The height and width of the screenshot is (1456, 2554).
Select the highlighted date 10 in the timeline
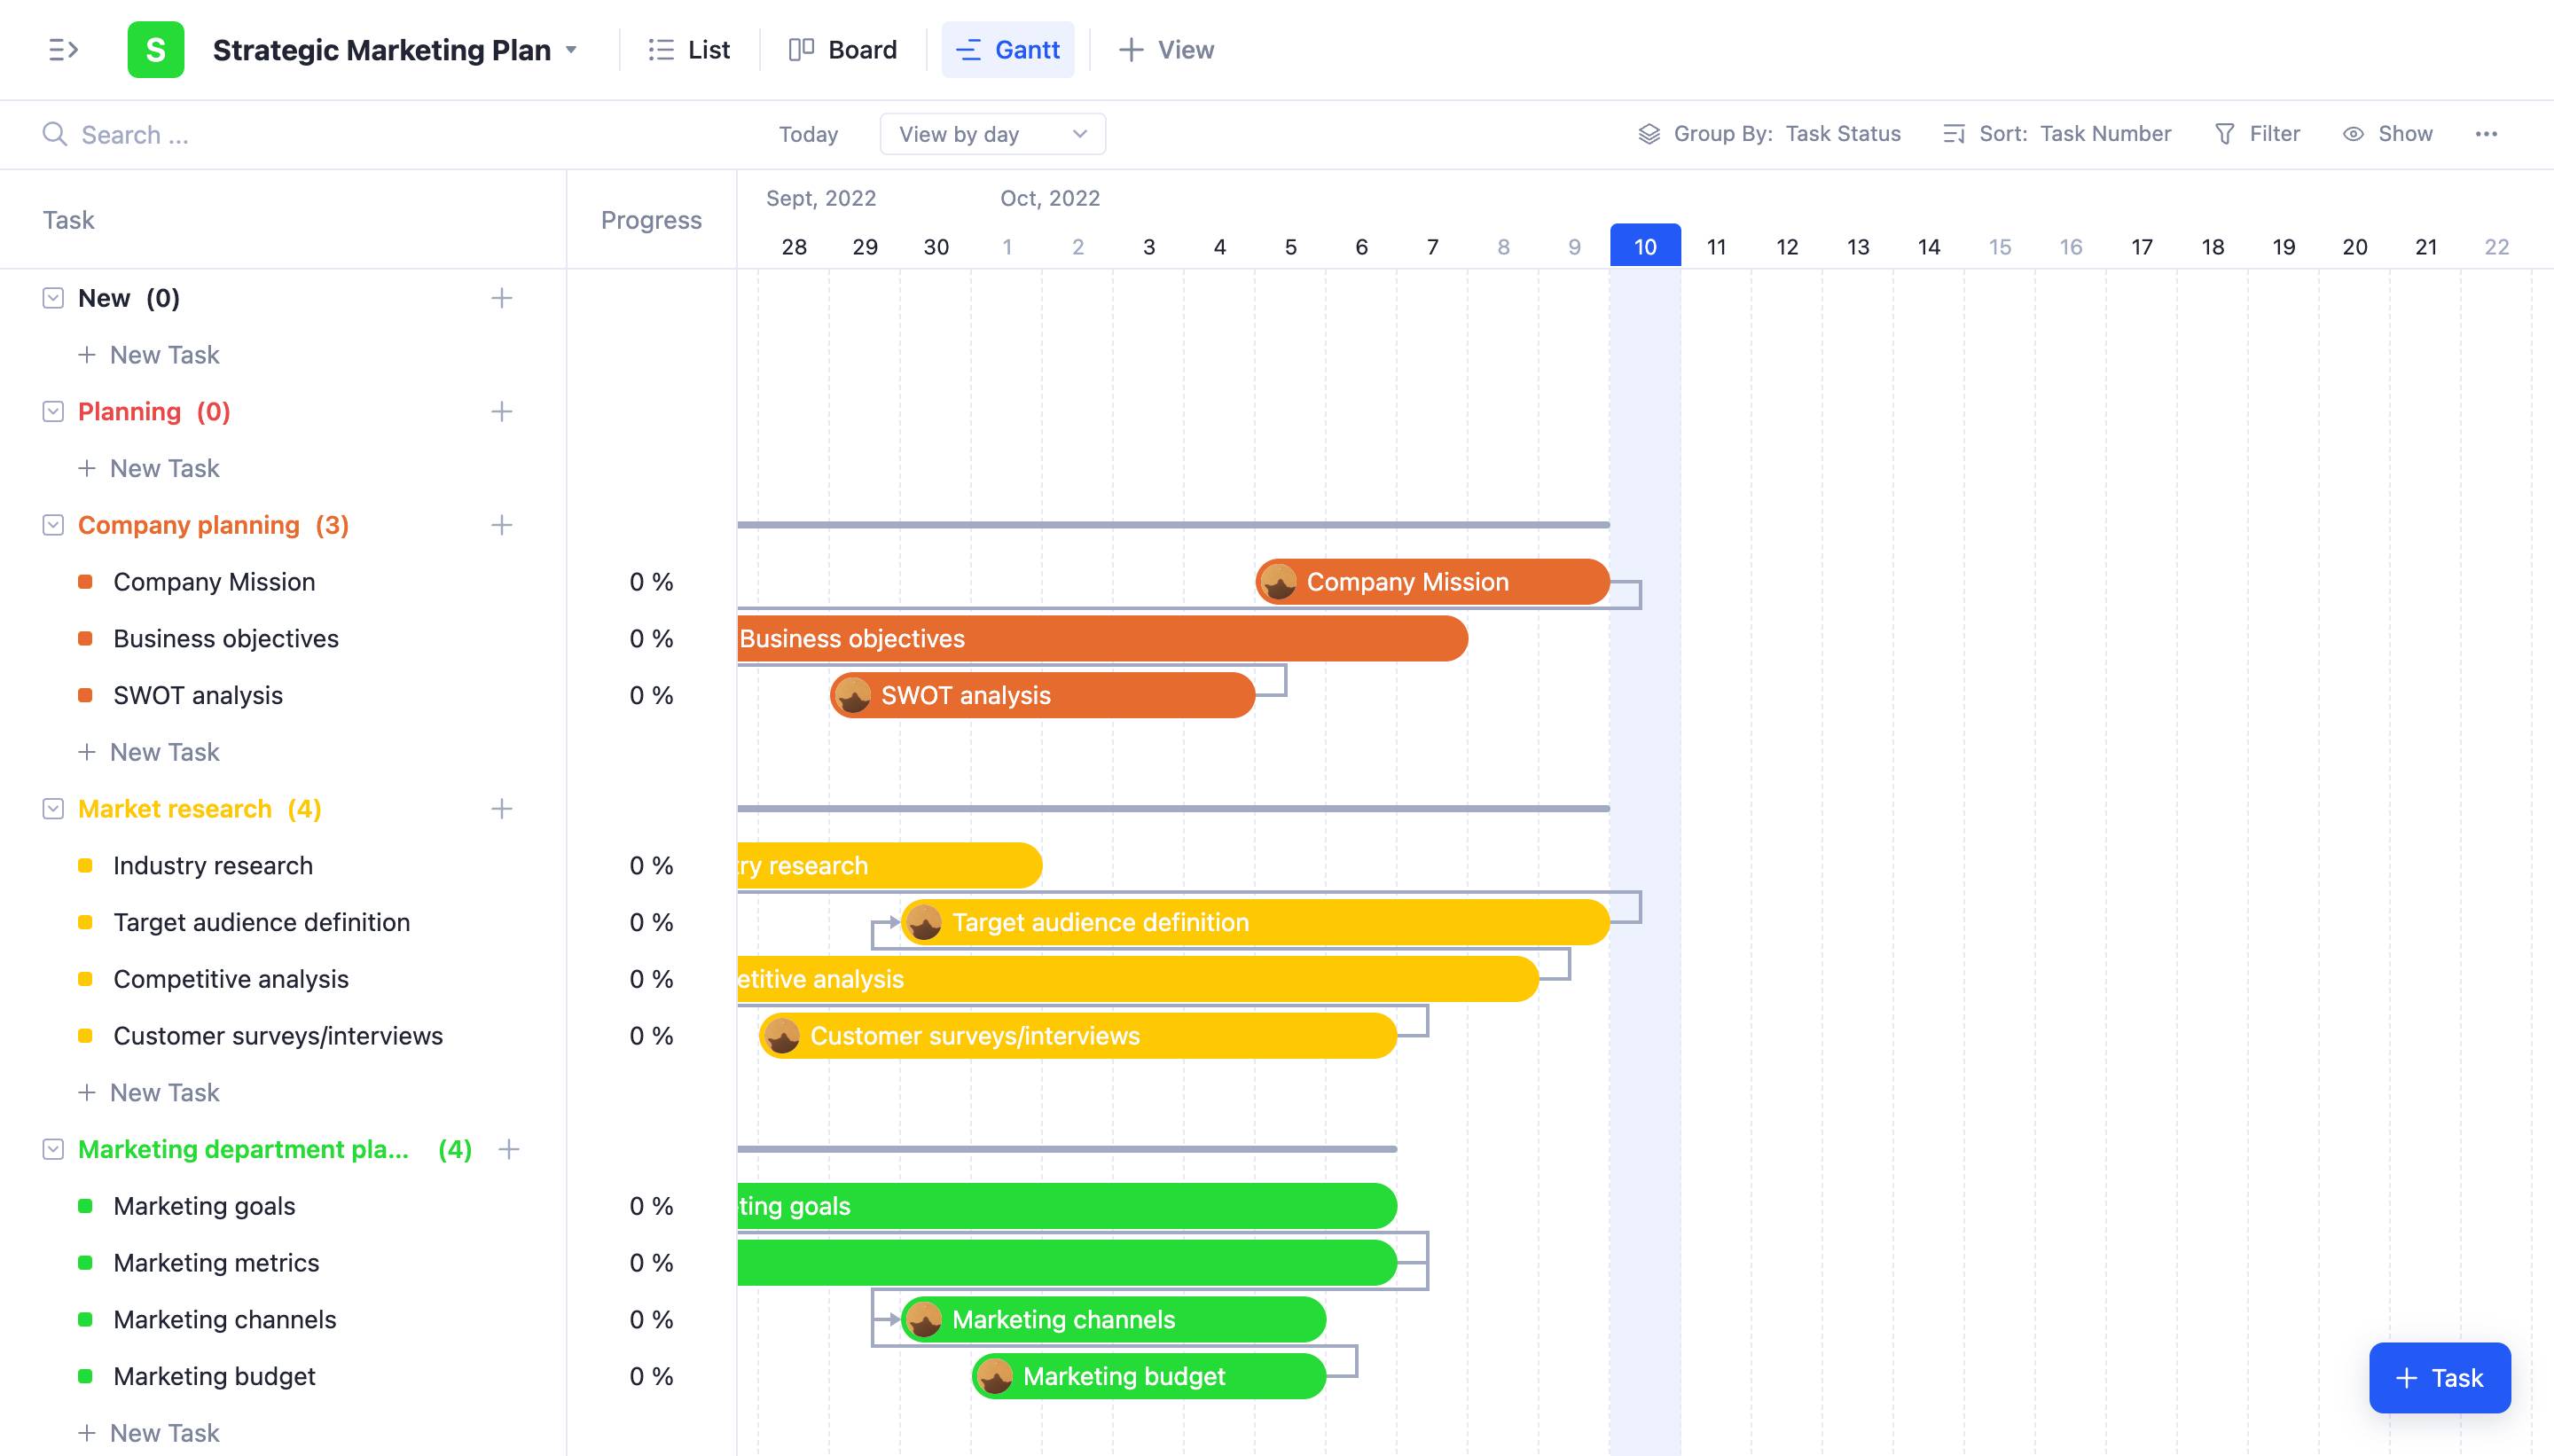coord(1643,246)
